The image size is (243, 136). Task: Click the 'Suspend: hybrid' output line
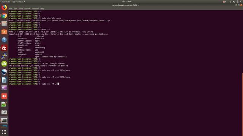coord(30,54)
